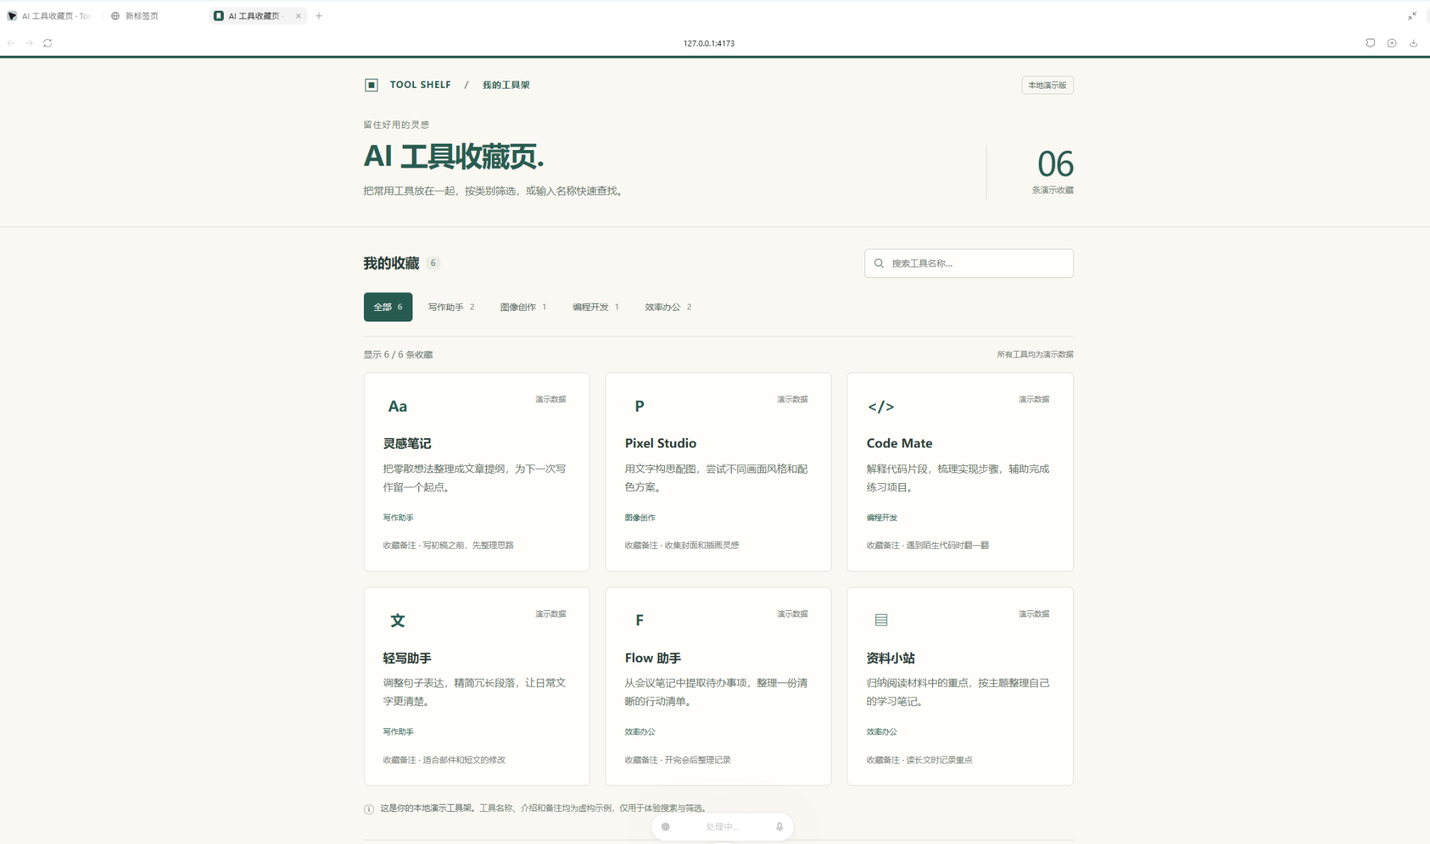Click the </> icon on Code Mate card
The height and width of the screenshot is (844, 1430).
(x=881, y=407)
